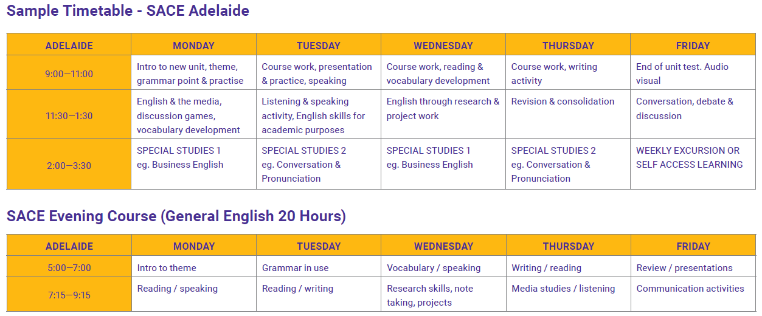The image size is (762, 316).
Task: Click the 'Communication activities' cell
Action: tap(690, 289)
